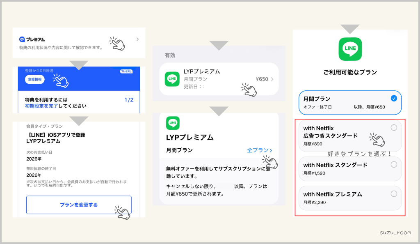Click the 有効 section label
The height and width of the screenshot is (244, 420).
pos(170,55)
